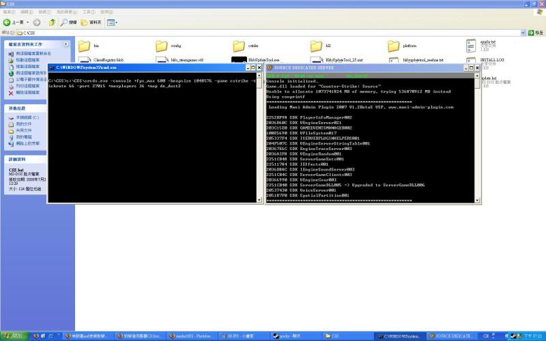
Task: Click the My Documents link in Other Places
Action: [x=23, y=124]
